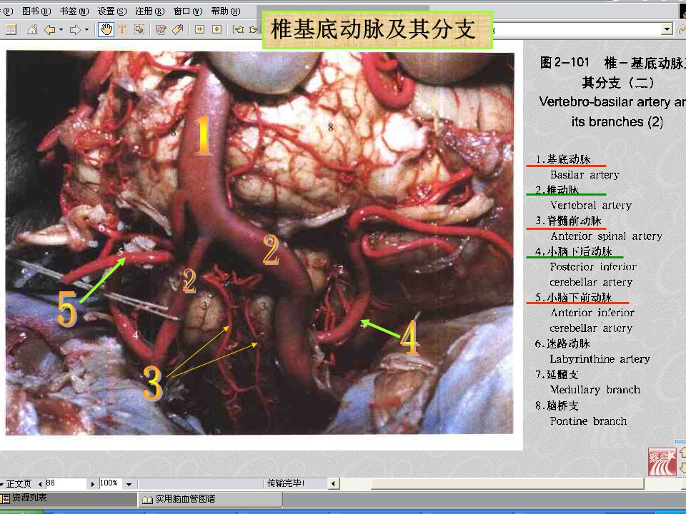Select the text selection T tool
The image size is (686, 514).
point(122,29)
